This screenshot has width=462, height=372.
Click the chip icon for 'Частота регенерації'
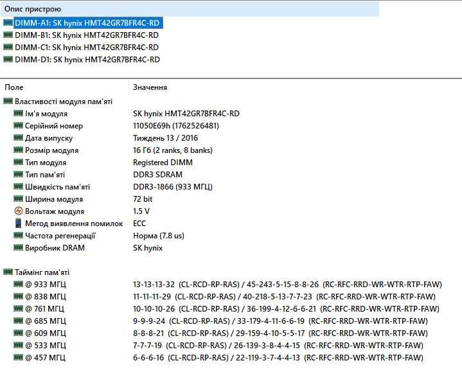coord(18,235)
